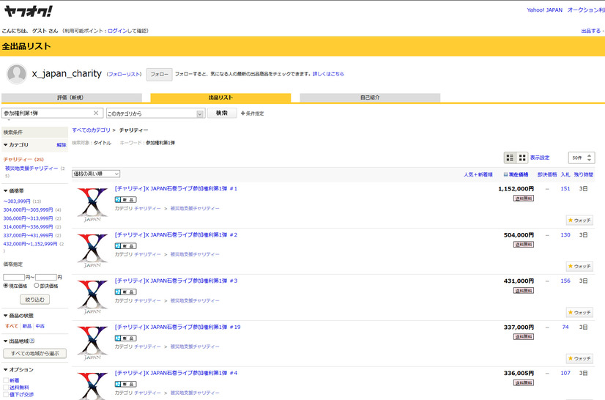Add item #1 to watchlist with ウォッチ star

pyautogui.click(x=579, y=220)
